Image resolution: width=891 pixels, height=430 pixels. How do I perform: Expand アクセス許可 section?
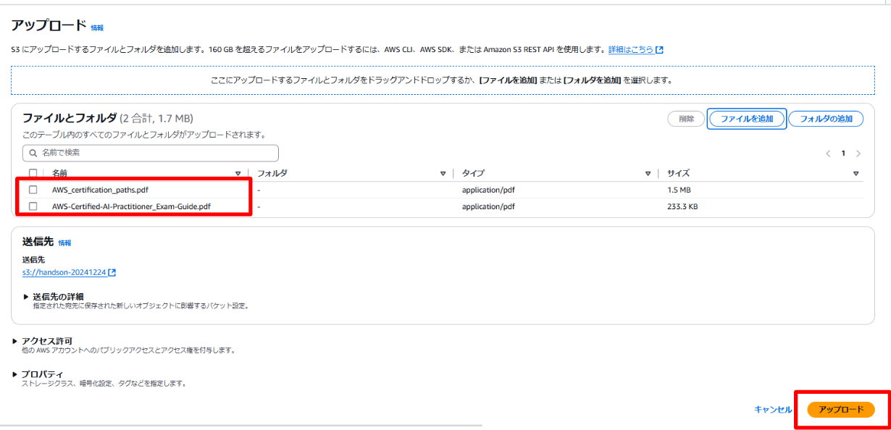click(43, 341)
